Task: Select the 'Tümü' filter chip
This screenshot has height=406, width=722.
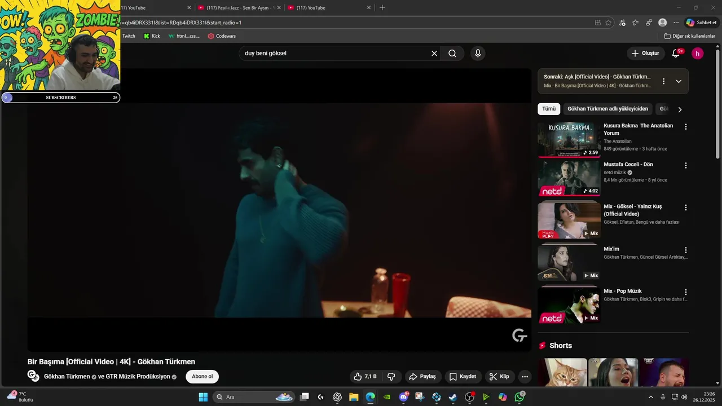Action: [x=549, y=109]
